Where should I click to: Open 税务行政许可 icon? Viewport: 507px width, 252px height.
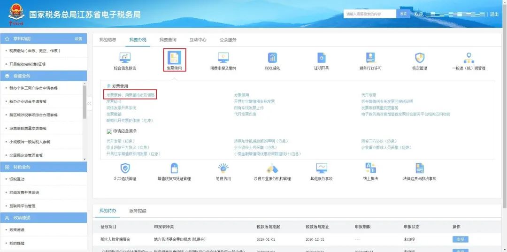coord(370,58)
